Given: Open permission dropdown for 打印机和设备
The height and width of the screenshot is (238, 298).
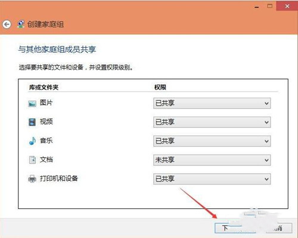Looking at the screenshot, I should [x=212, y=179].
